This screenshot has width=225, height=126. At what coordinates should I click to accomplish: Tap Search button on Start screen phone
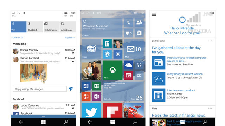[x=135, y=122]
